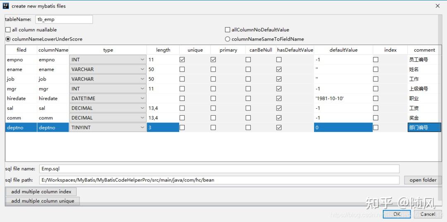The image size is (447, 222).
Task: Select columnName cell hiredate
Action: coord(53,98)
